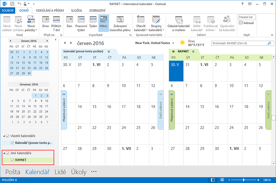Screen dimensions: 276x183
Task: Open the SLOŽKA ribbon tab
Action: point(76,11)
